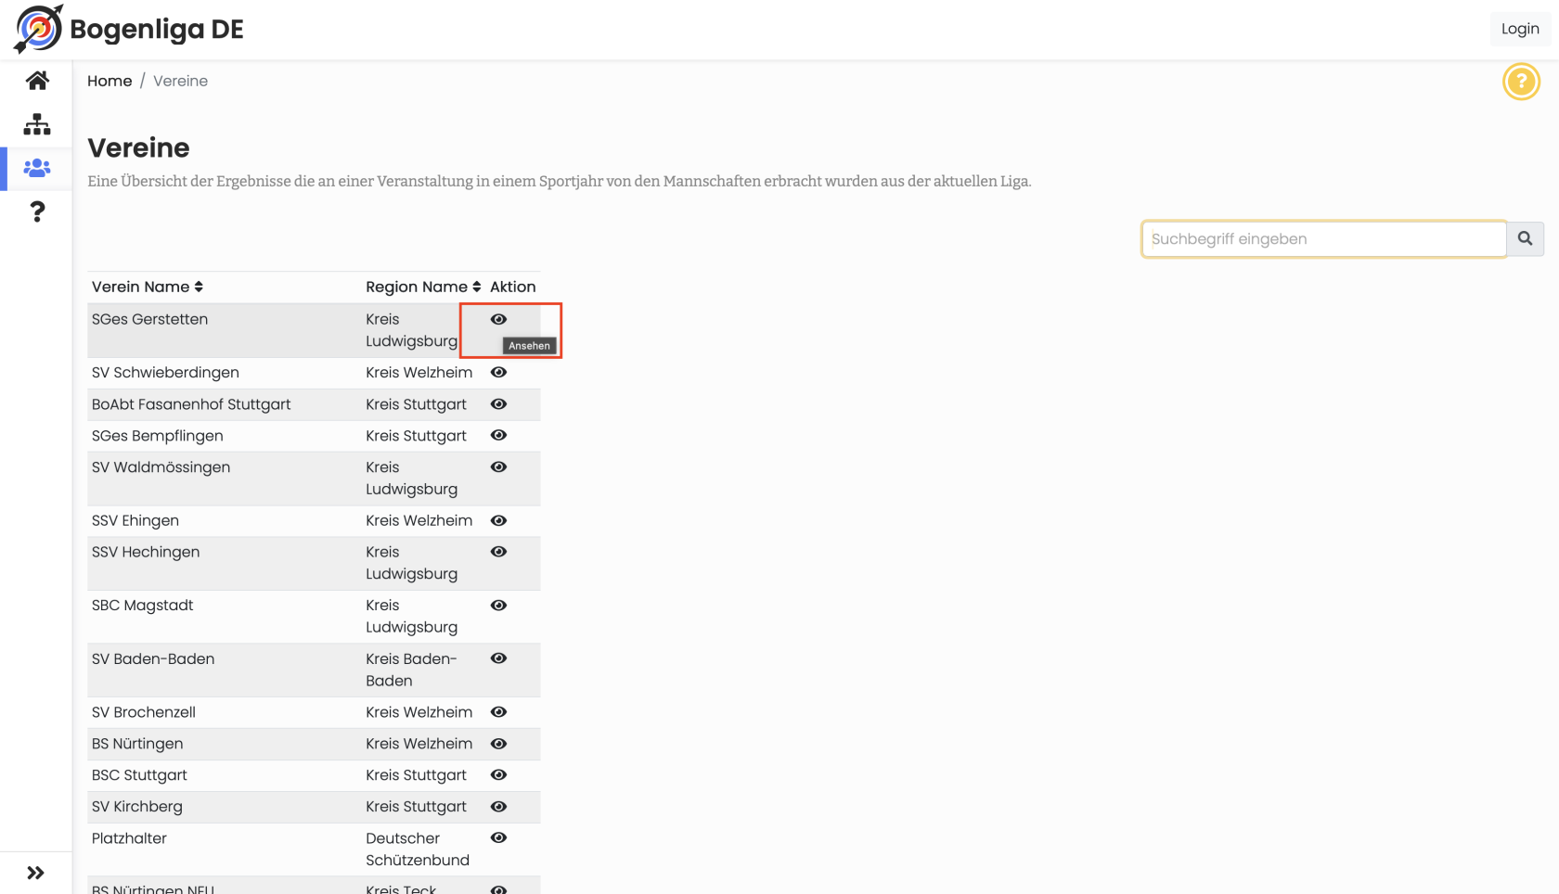1559x894 pixels.
Task: View SSV Hechingen with eye icon
Action: (498, 551)
